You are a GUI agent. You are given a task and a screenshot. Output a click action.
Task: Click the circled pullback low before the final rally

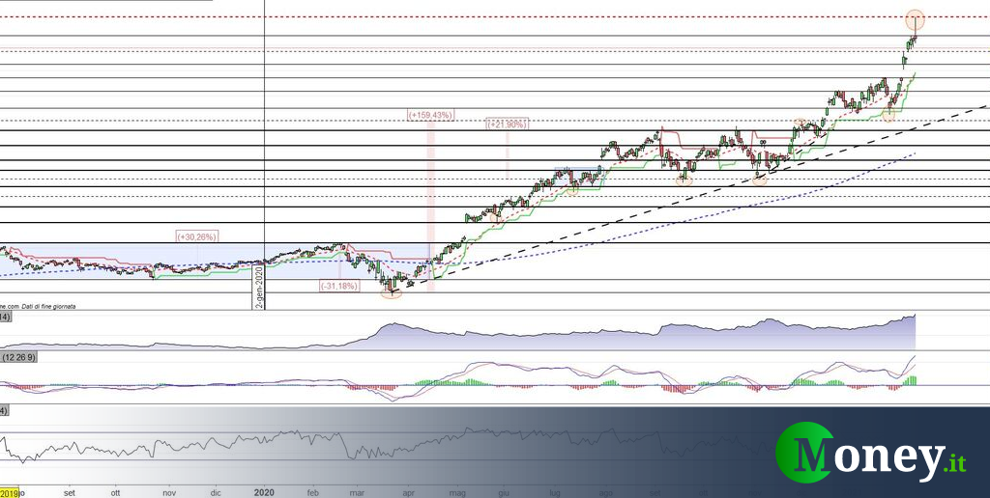888,116
